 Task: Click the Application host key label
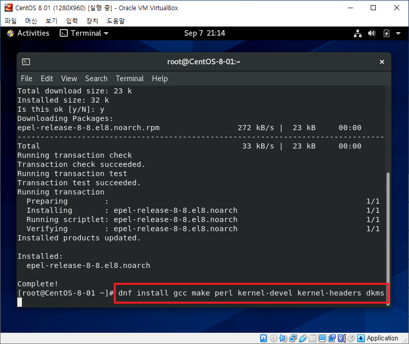pos(382,338)
